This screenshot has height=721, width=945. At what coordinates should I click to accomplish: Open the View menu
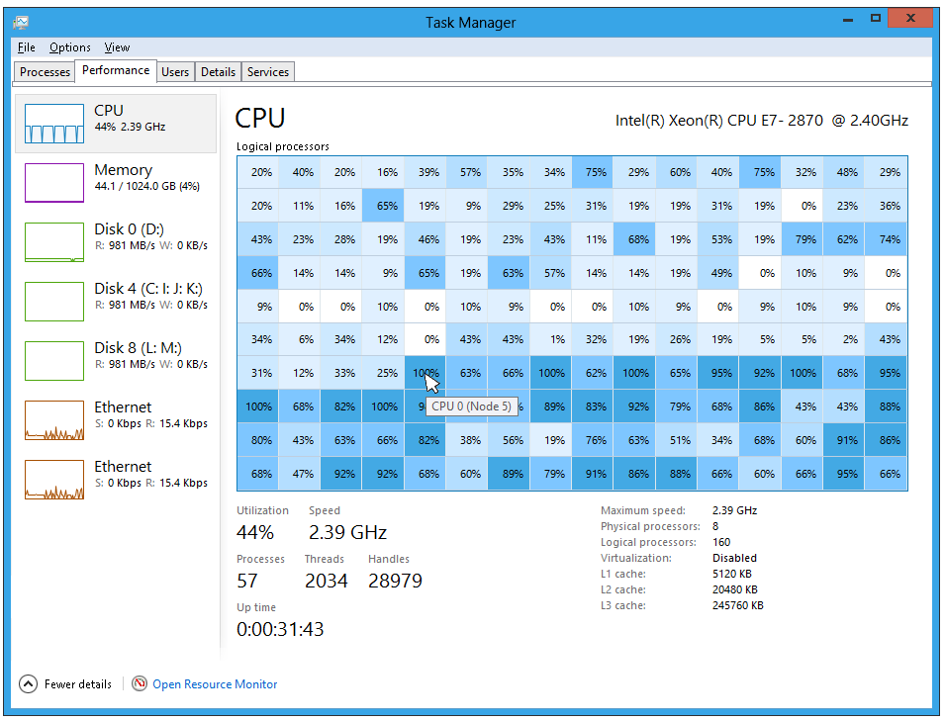[x=117, y=46]
